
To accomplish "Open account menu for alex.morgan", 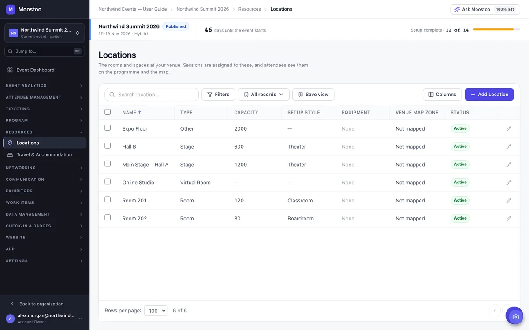I will [45, 319].
